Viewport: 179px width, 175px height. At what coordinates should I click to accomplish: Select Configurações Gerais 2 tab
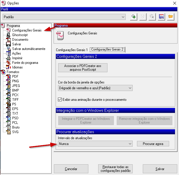(107, 49)
